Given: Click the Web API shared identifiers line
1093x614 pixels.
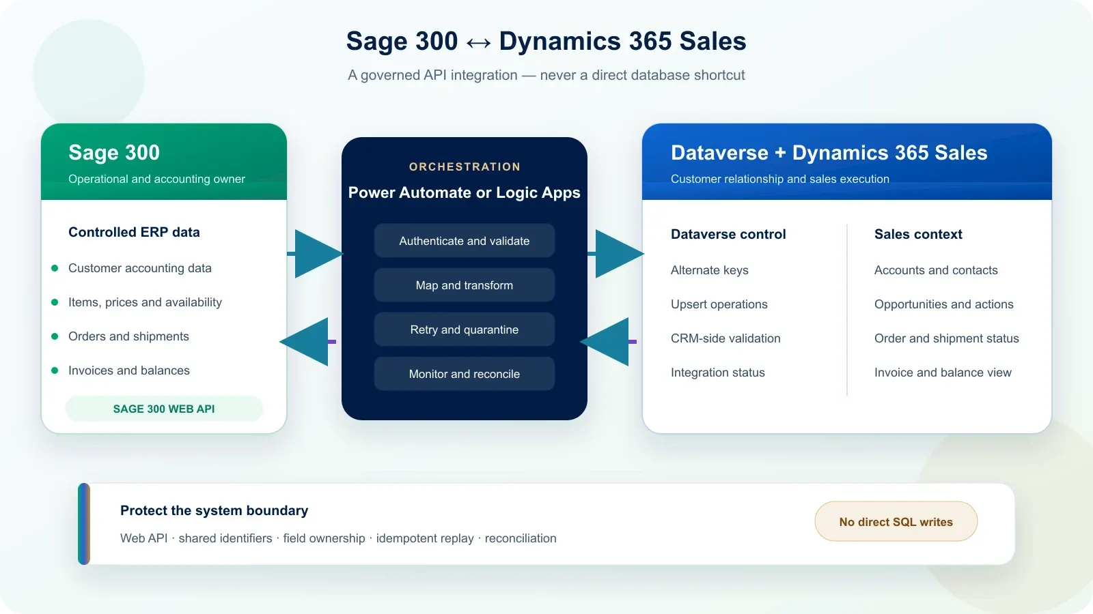Looking at the screenshot, I should coord(338,538).
